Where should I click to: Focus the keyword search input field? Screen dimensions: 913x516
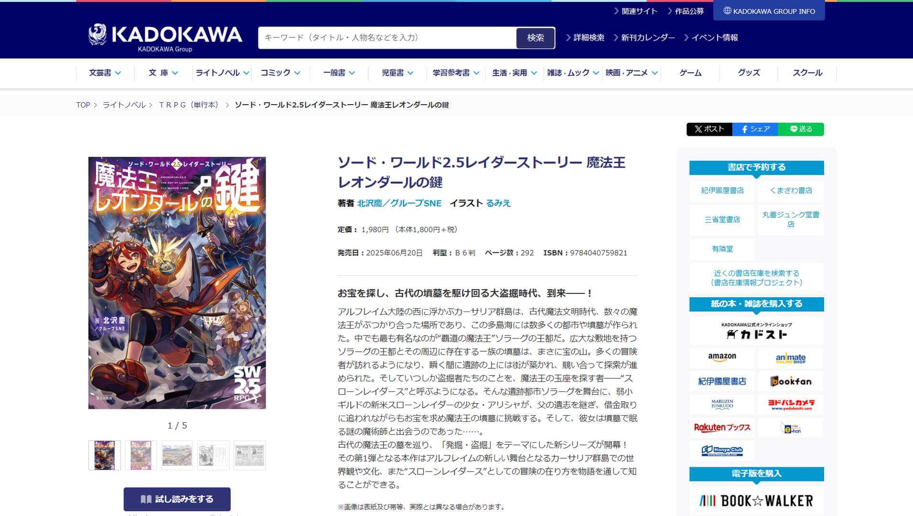[387, 38]
